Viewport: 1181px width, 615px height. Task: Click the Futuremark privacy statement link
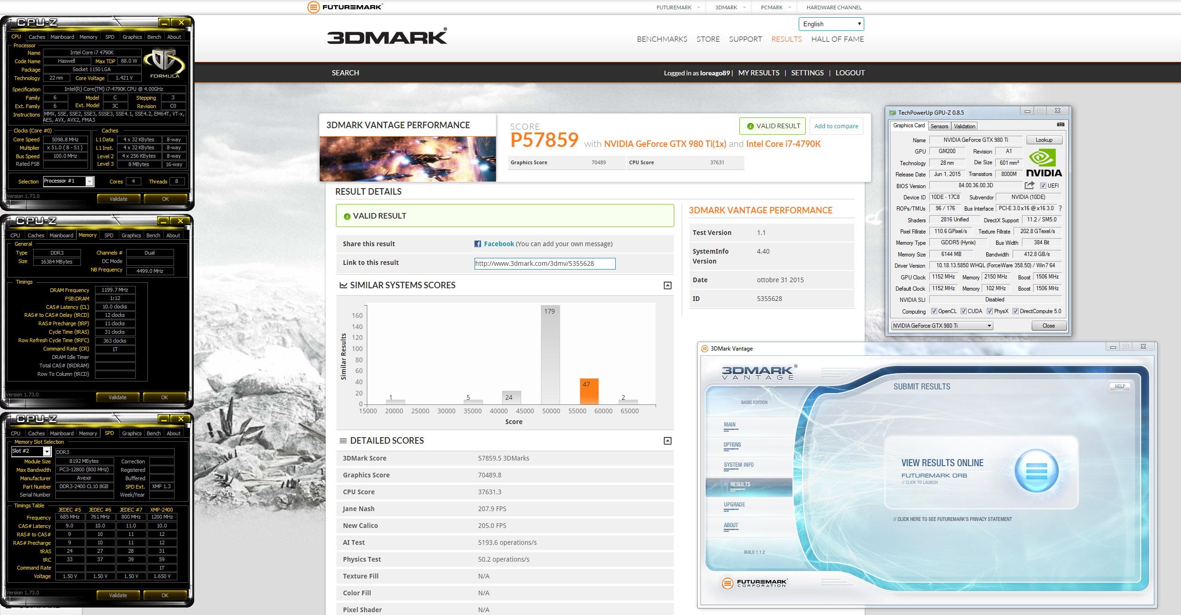point(952,519)
